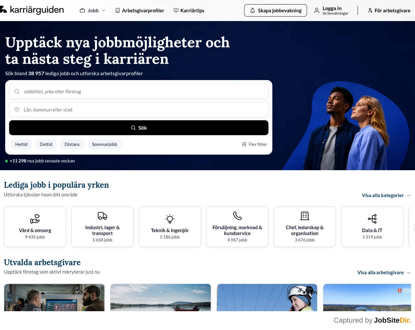Image resolution: width=415 pixels, height=330 pixels.
Task: Click the building icon for Chef, ledarskap & organisation
Action: pos(305,216)
